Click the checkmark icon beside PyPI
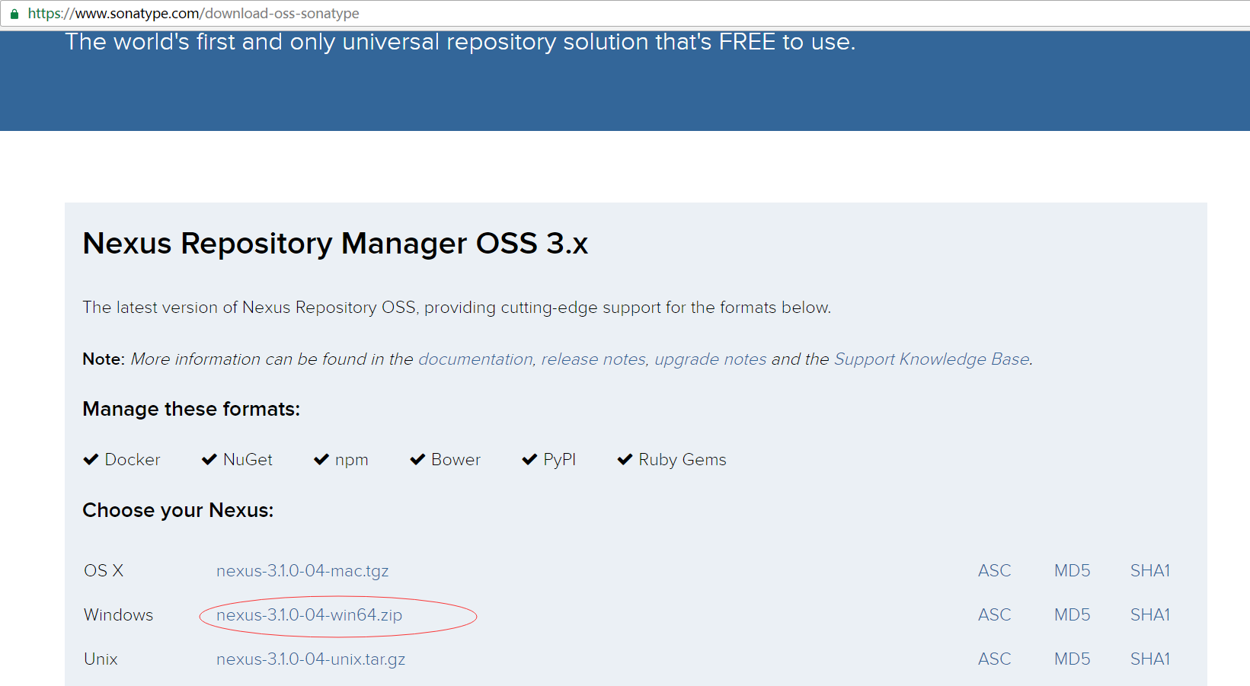Screen dimensions: 1250x686 pyautogui.click(x=529, y=459)
